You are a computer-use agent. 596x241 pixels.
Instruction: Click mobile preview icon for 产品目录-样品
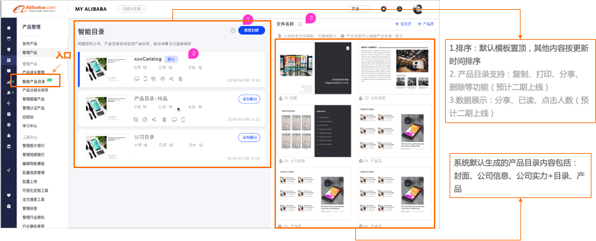183,120
